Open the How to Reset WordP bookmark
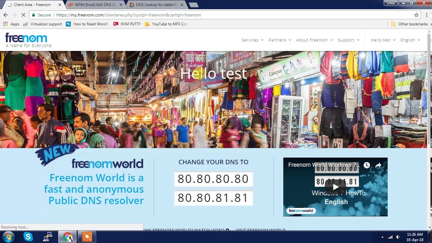The width and height of the screenshot is (432, 243). (x=87, y=24)
